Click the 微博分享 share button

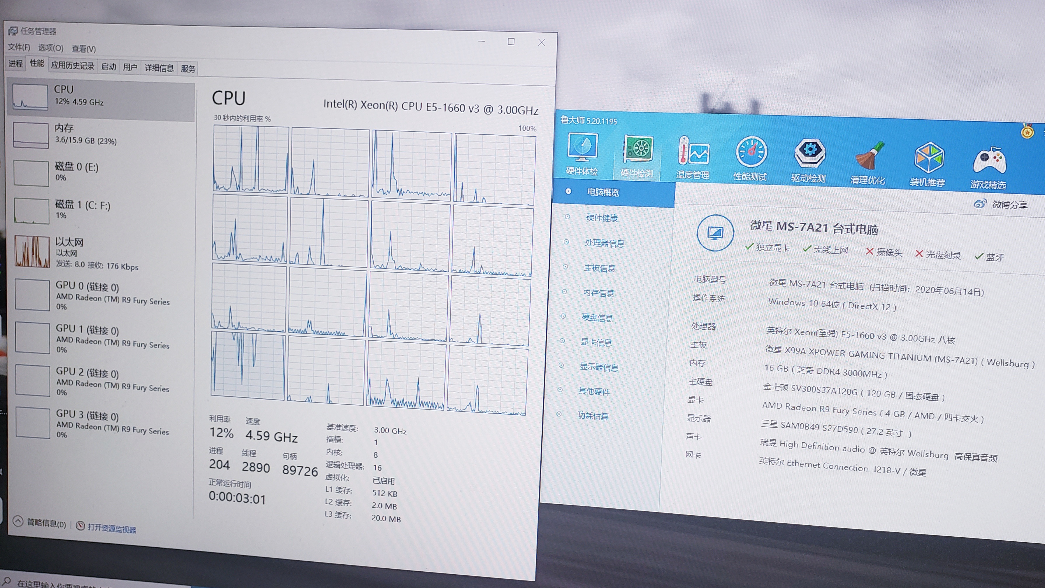[1002, 204]
